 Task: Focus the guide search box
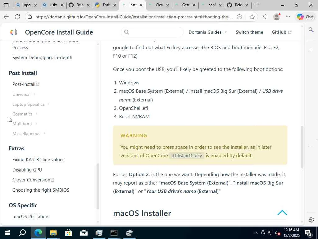click(152, 32)
